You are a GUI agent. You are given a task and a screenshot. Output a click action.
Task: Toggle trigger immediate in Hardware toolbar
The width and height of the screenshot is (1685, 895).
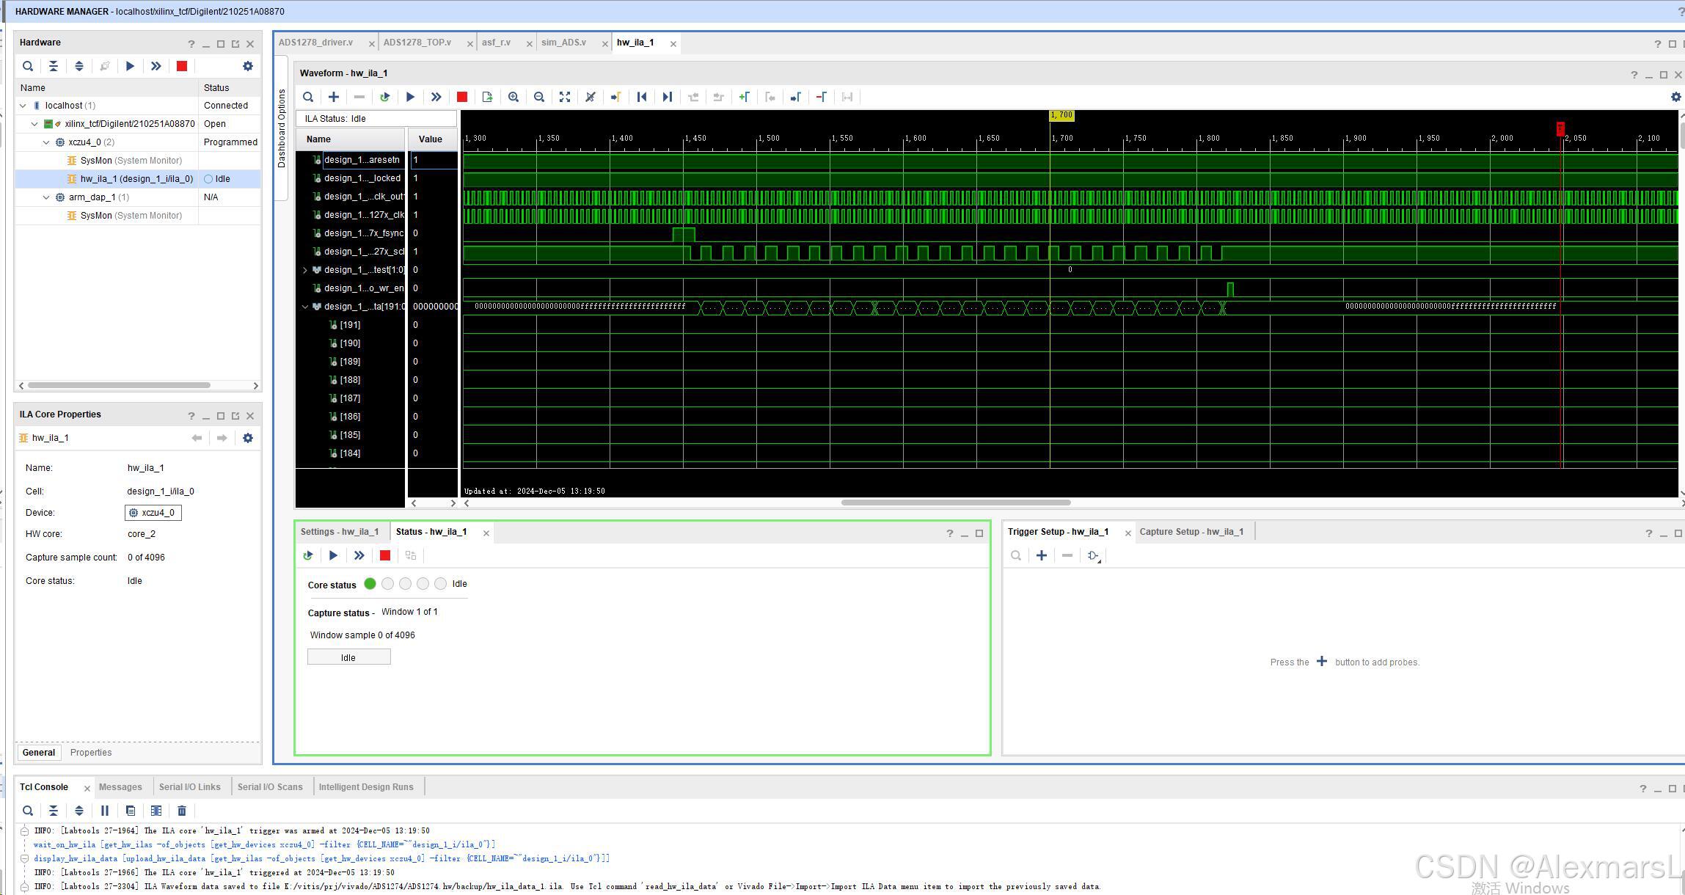(x=156, y=66)
